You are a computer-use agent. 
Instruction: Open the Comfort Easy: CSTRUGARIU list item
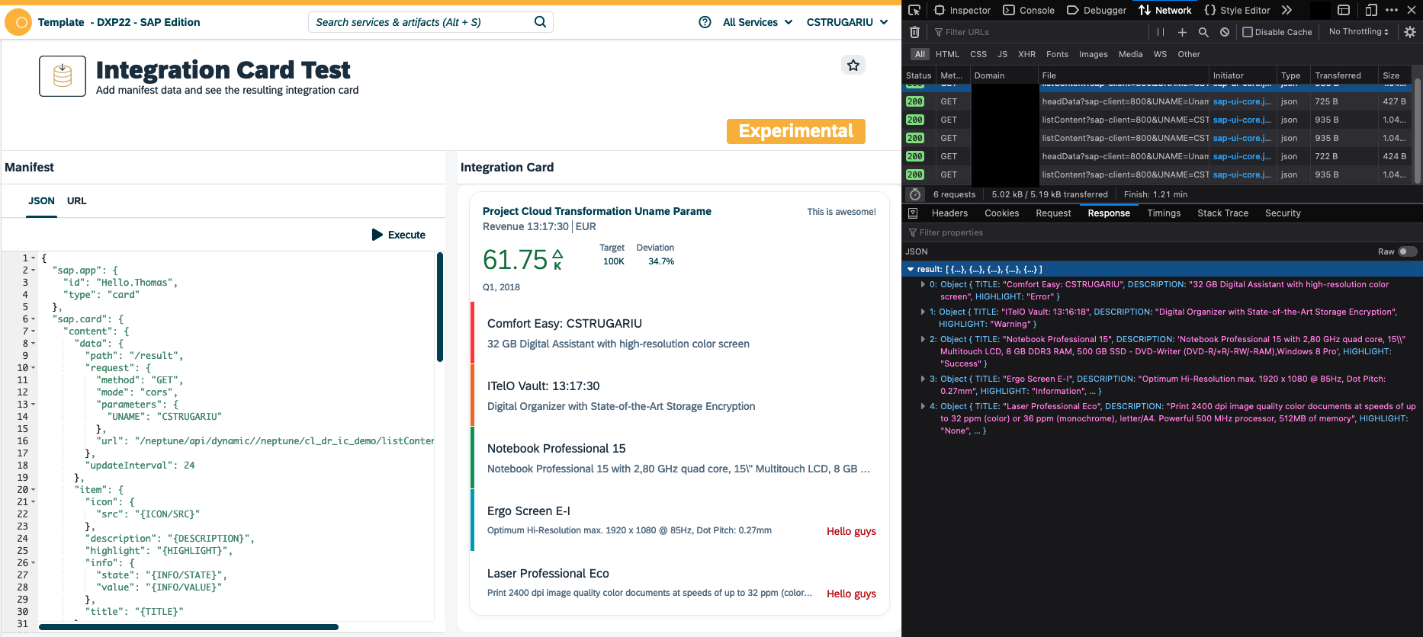679,333
